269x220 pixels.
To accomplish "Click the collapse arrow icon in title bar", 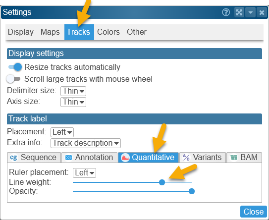I will tap(251, 12).
